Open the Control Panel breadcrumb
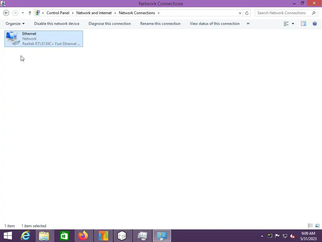The image size is (322, 242). [x=58, y=13]
